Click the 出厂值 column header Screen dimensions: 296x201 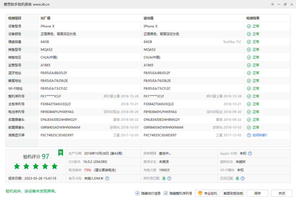(45, 18)
